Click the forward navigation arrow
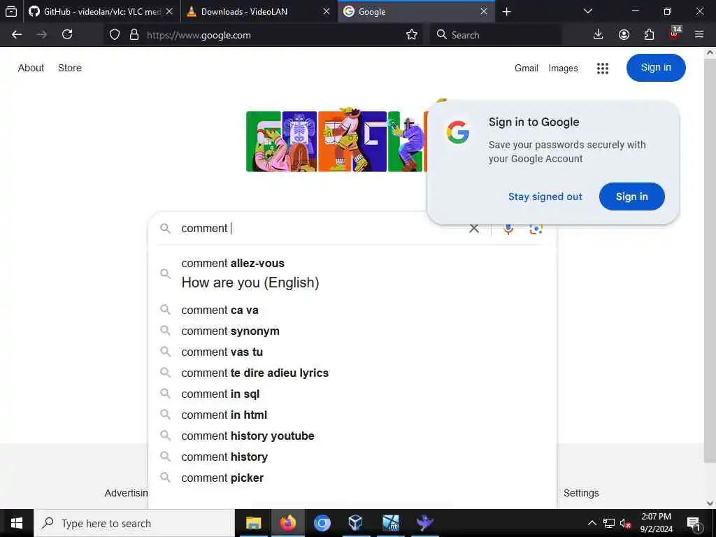This screenshot has width=716, height=537. (42, 35)
